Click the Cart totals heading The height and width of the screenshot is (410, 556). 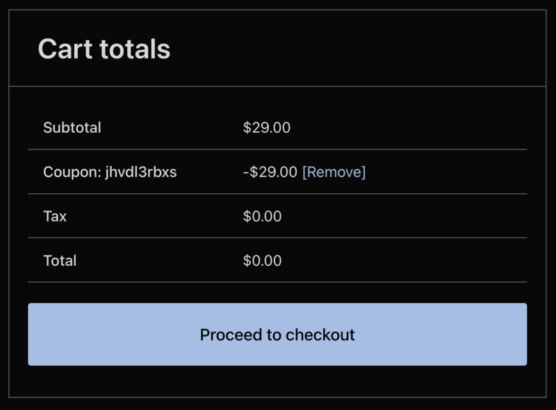pyautogui.click(x=104, y=49)
